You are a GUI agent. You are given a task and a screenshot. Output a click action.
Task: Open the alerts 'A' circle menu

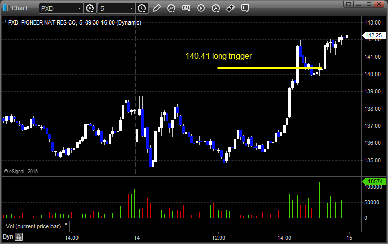pos(216,8)
